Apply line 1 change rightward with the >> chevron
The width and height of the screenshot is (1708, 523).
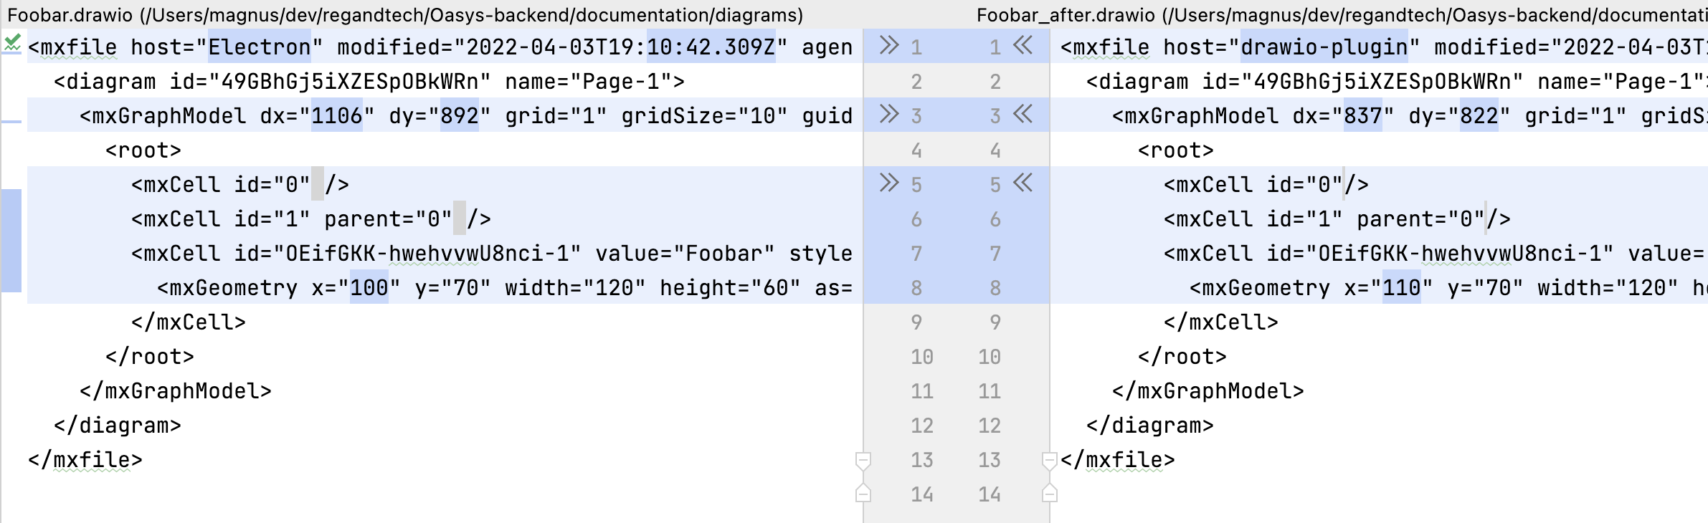889,44
